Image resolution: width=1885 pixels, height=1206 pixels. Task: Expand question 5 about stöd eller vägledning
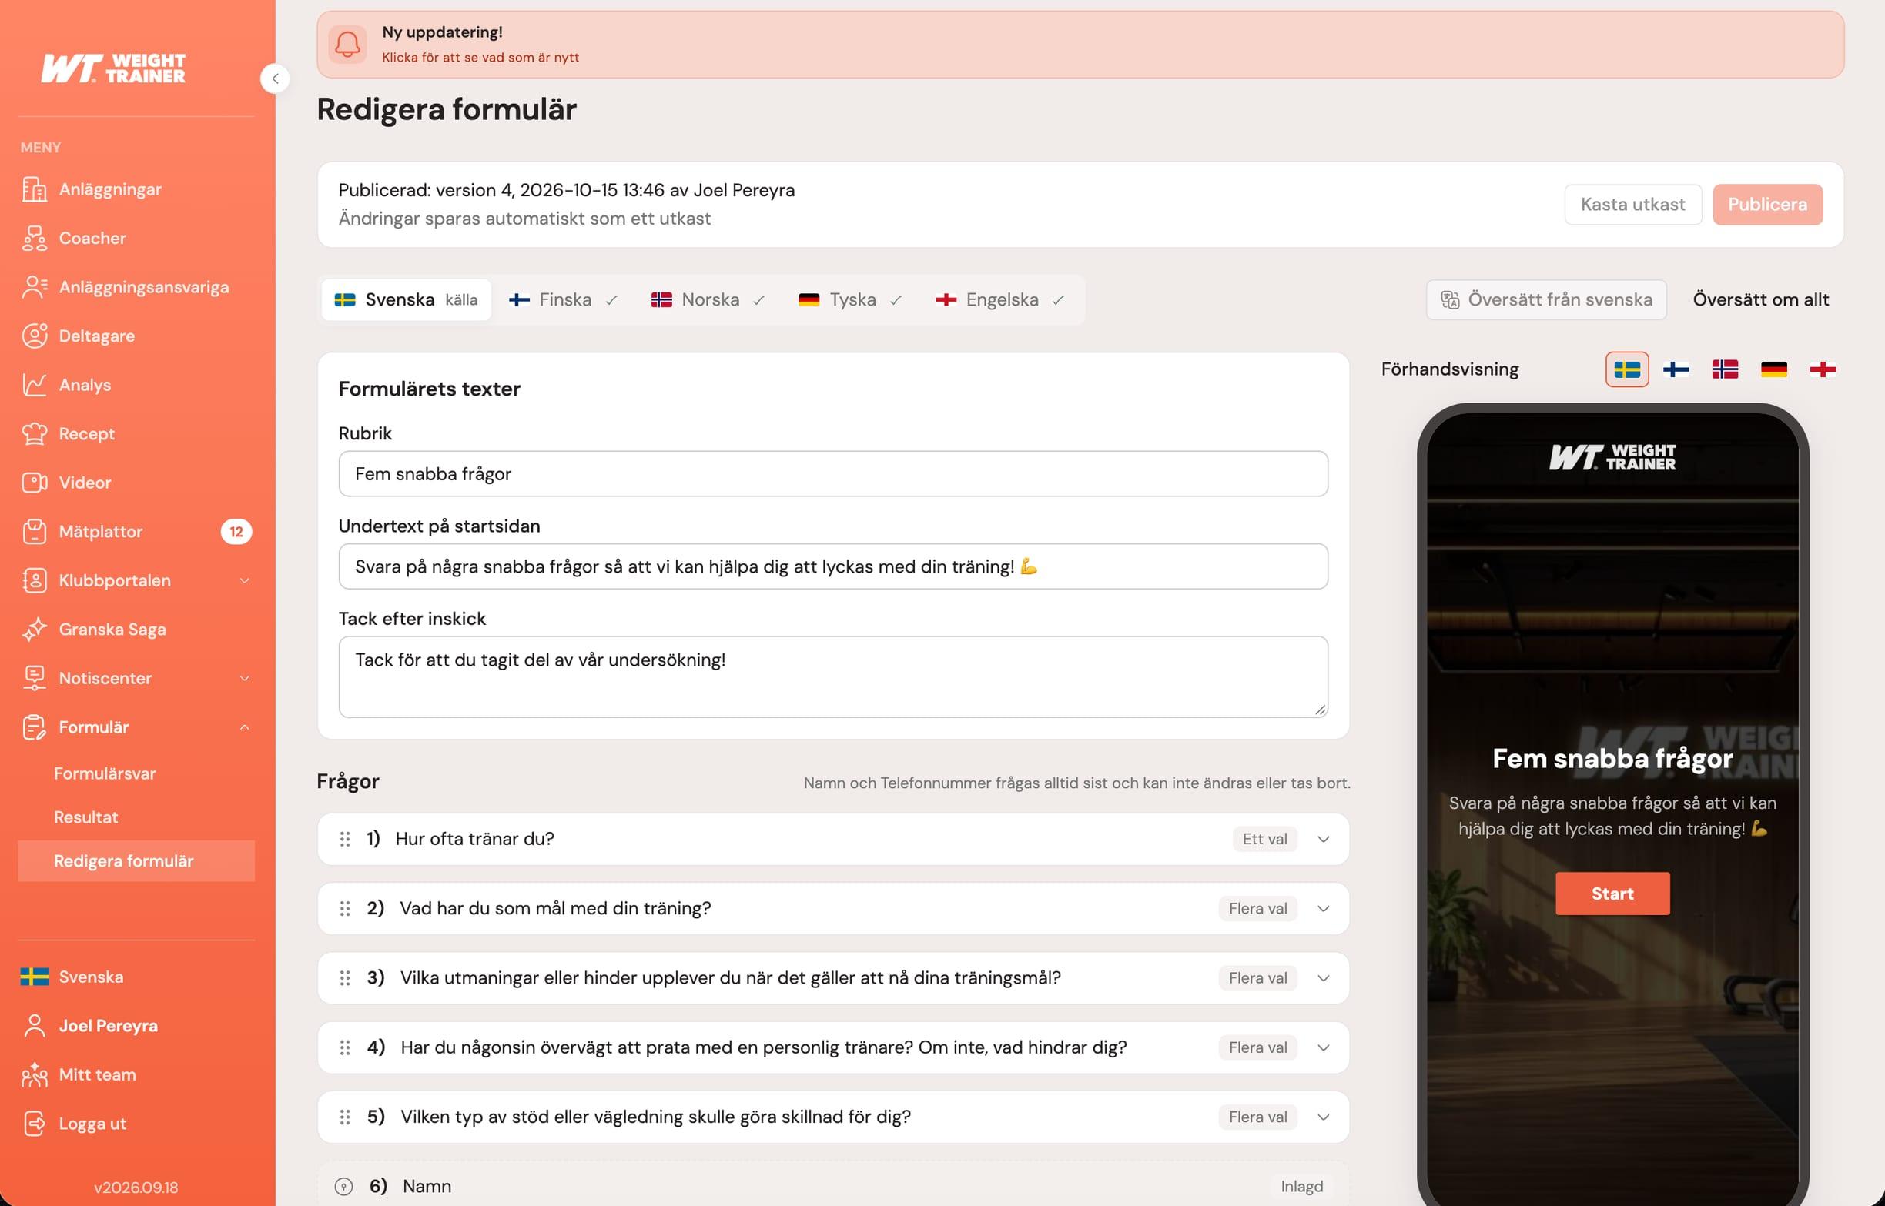1323,1117
